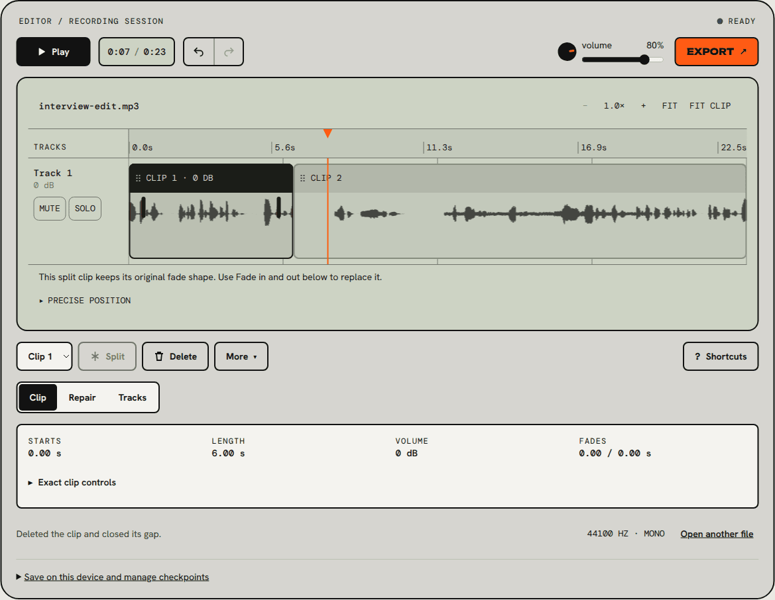
Task: Zoom out the timeline with minus
Action: click(585, 106)
